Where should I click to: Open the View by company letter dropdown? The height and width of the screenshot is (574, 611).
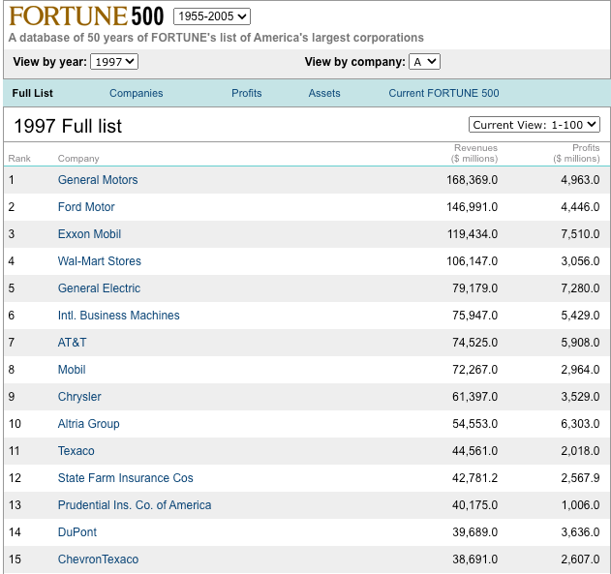pos(424,62)
